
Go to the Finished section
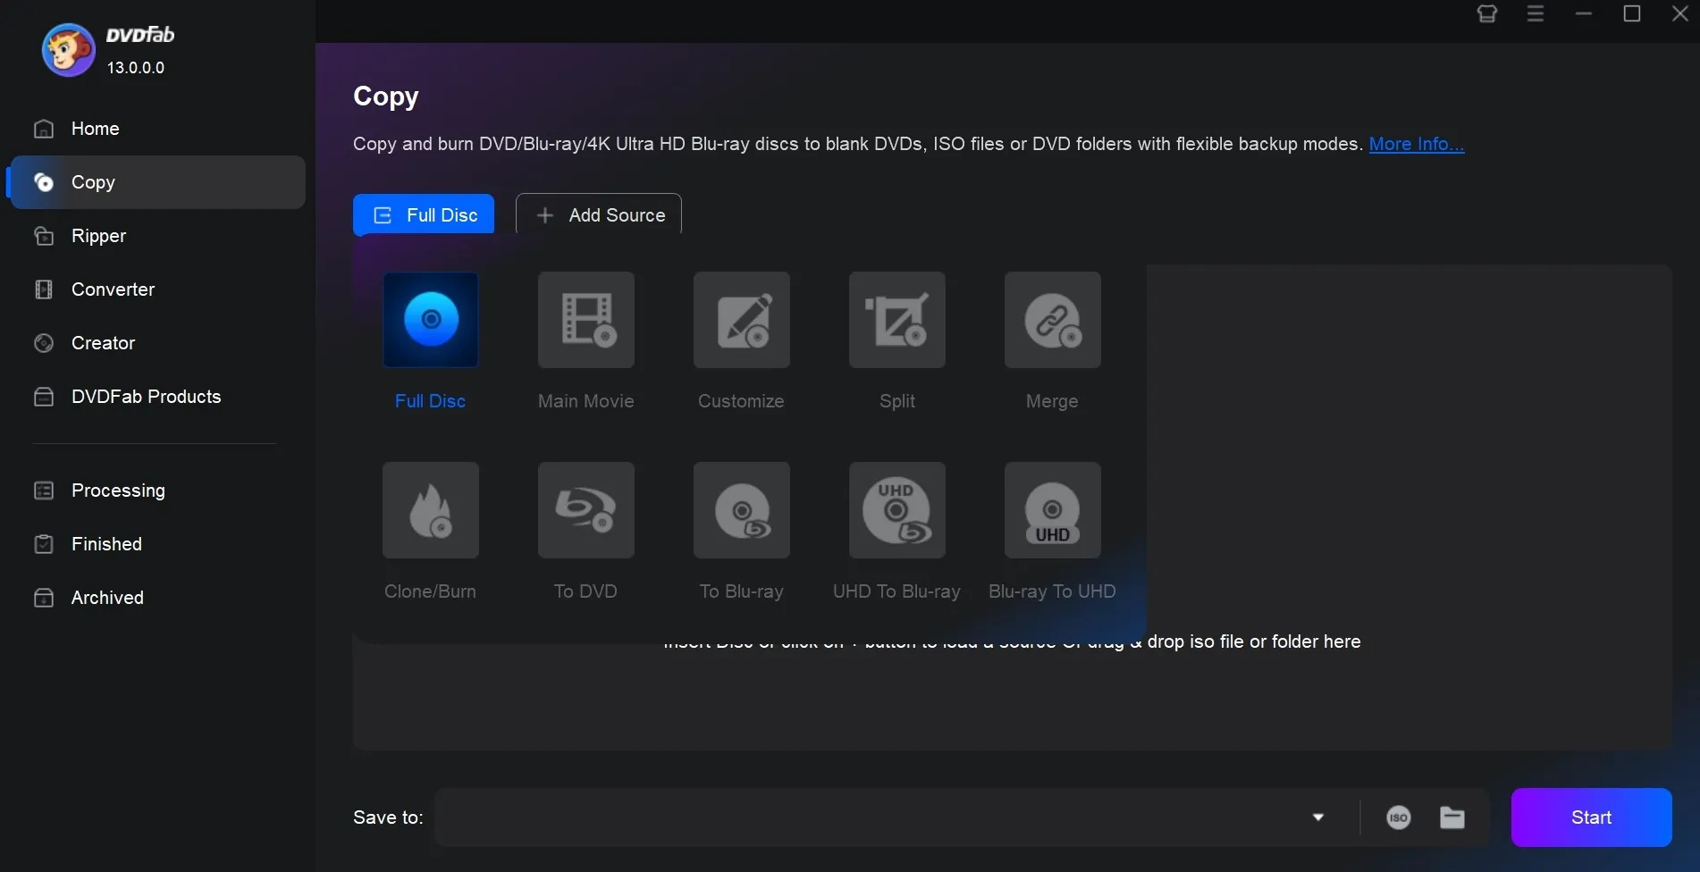point(106,543)
